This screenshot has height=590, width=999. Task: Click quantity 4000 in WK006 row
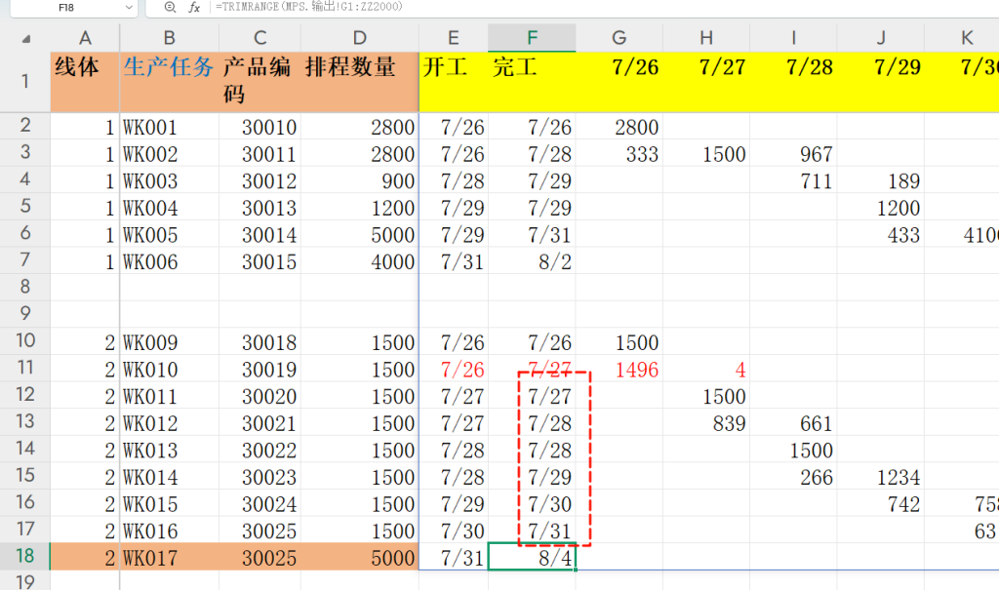(360, 261)
